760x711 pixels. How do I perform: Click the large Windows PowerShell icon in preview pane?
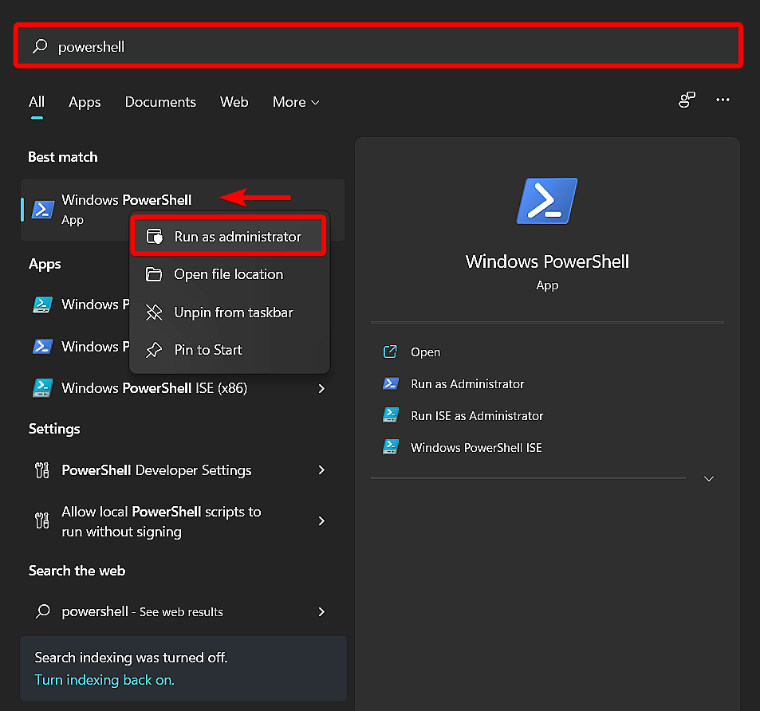coord(547,201)
